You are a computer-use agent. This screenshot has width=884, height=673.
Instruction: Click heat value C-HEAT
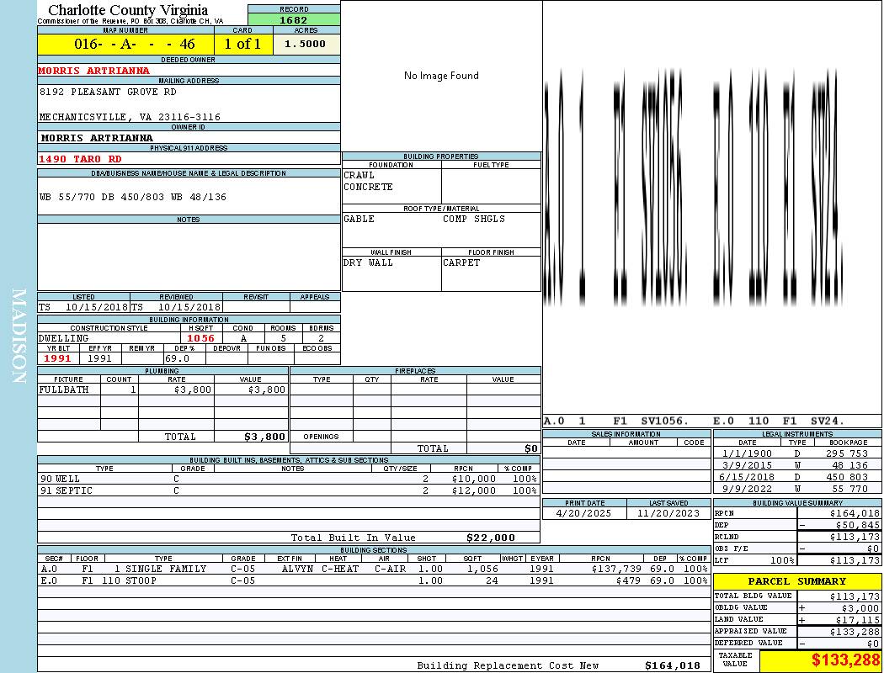(340, 570)
